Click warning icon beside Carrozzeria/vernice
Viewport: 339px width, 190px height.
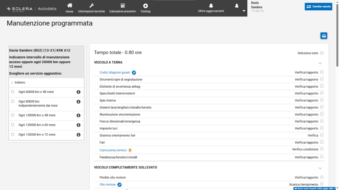(x=130, y=150)
